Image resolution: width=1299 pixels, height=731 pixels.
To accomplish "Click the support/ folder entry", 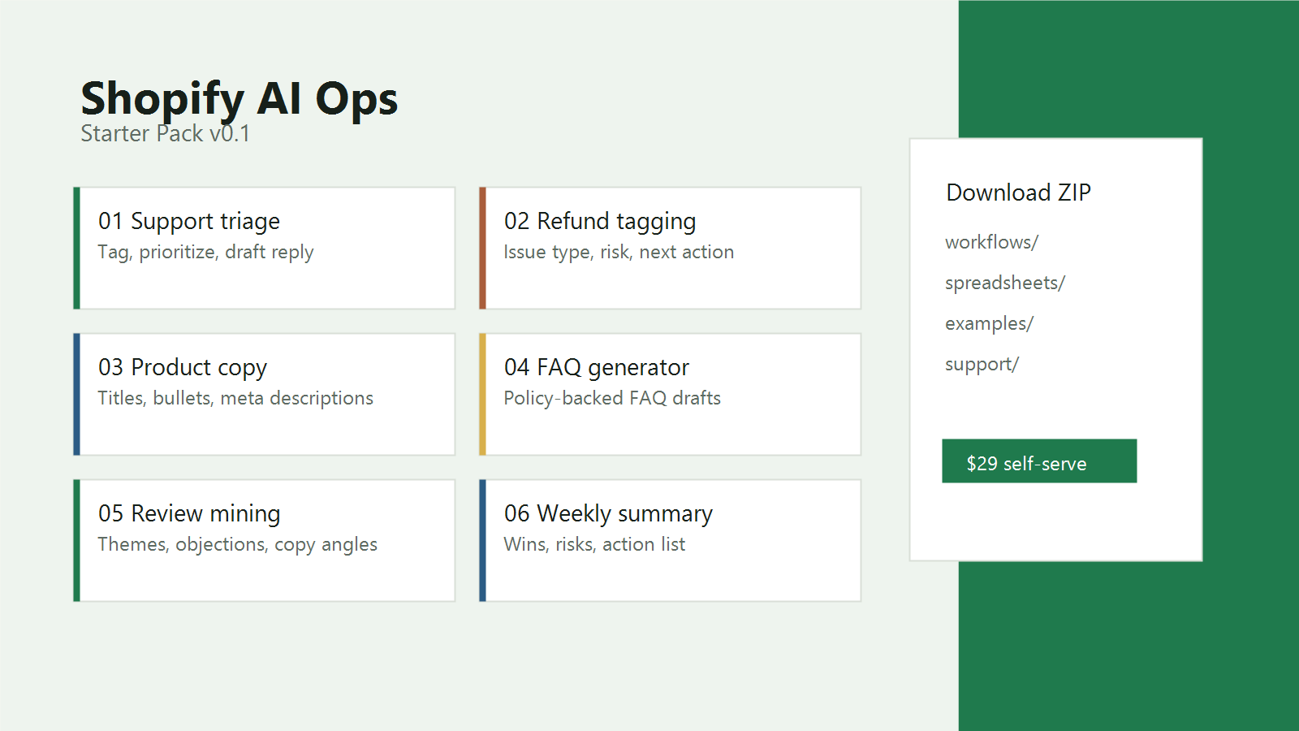I will click(x=982, y=364).
